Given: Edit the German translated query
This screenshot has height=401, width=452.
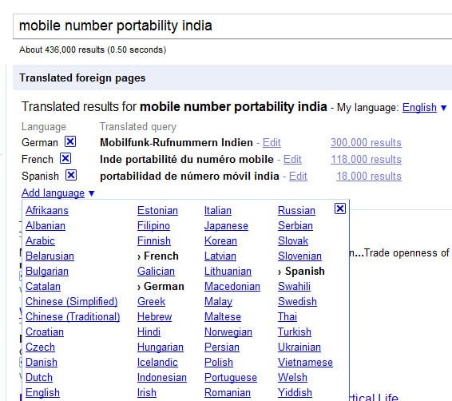Looking at the screenshot, I should (272, 142).
